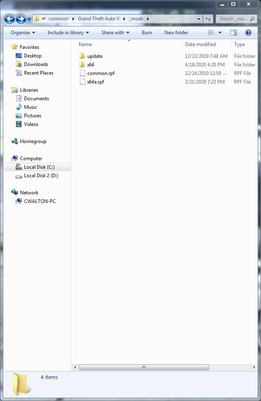Toggle the preview pane
261x401 pixels.
(x=234, y=33)
